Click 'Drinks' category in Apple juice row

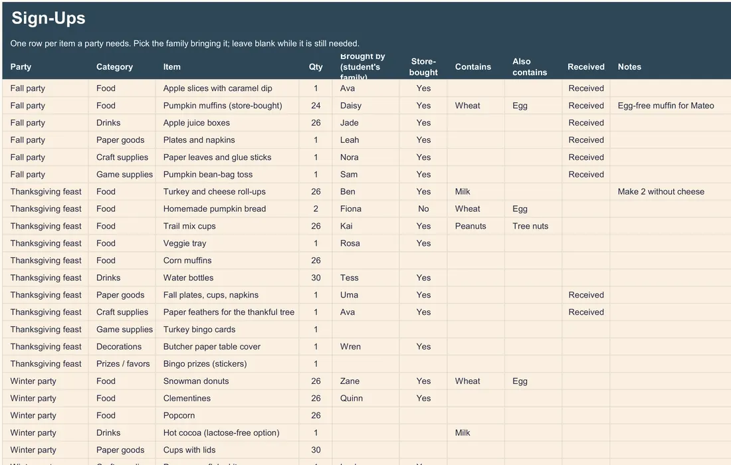coord(122,122)
